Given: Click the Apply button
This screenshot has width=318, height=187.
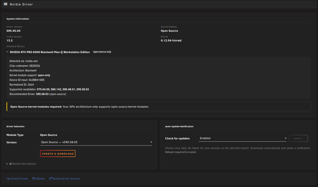Looking at the screenshot, I should coord(298,139).
